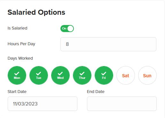Deselect Mon in Days Worked
Screen dimensions: 165x118
(x=17, y=75)
